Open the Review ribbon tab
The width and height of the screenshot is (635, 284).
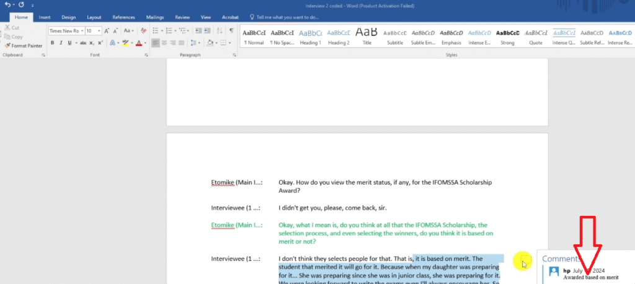182,17
